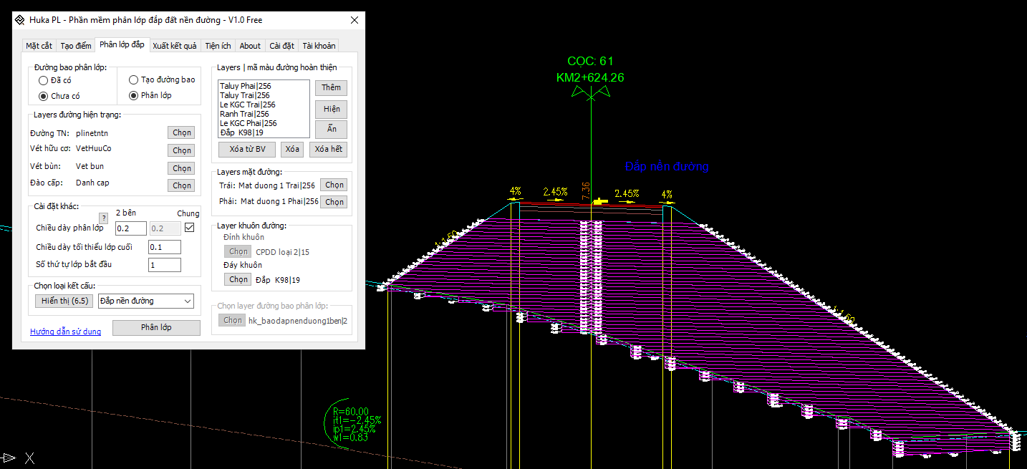
Task: Click the Huka PL title bar icon
Action: 20,20
